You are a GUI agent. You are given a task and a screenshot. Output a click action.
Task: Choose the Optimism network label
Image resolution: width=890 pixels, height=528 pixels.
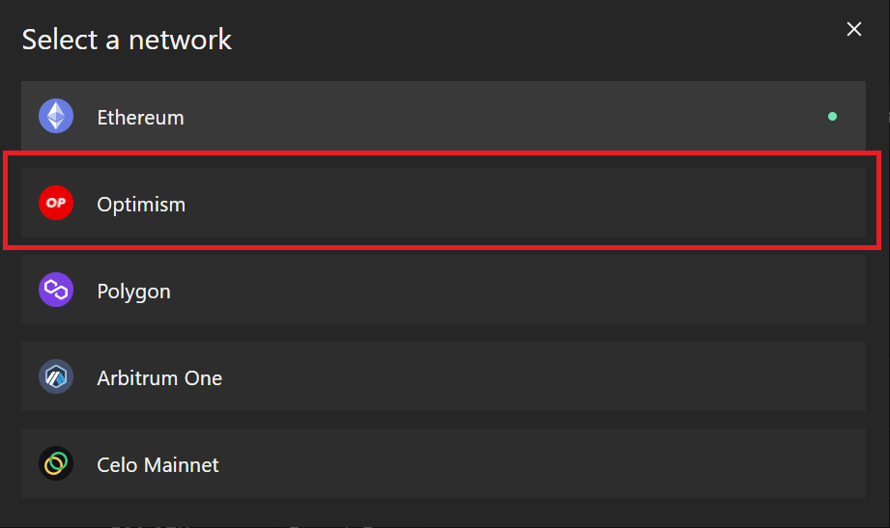tap(141, 205)
